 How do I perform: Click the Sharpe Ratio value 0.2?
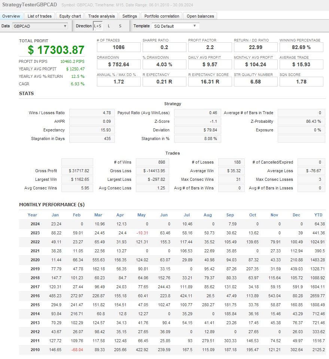coord(164,48)
